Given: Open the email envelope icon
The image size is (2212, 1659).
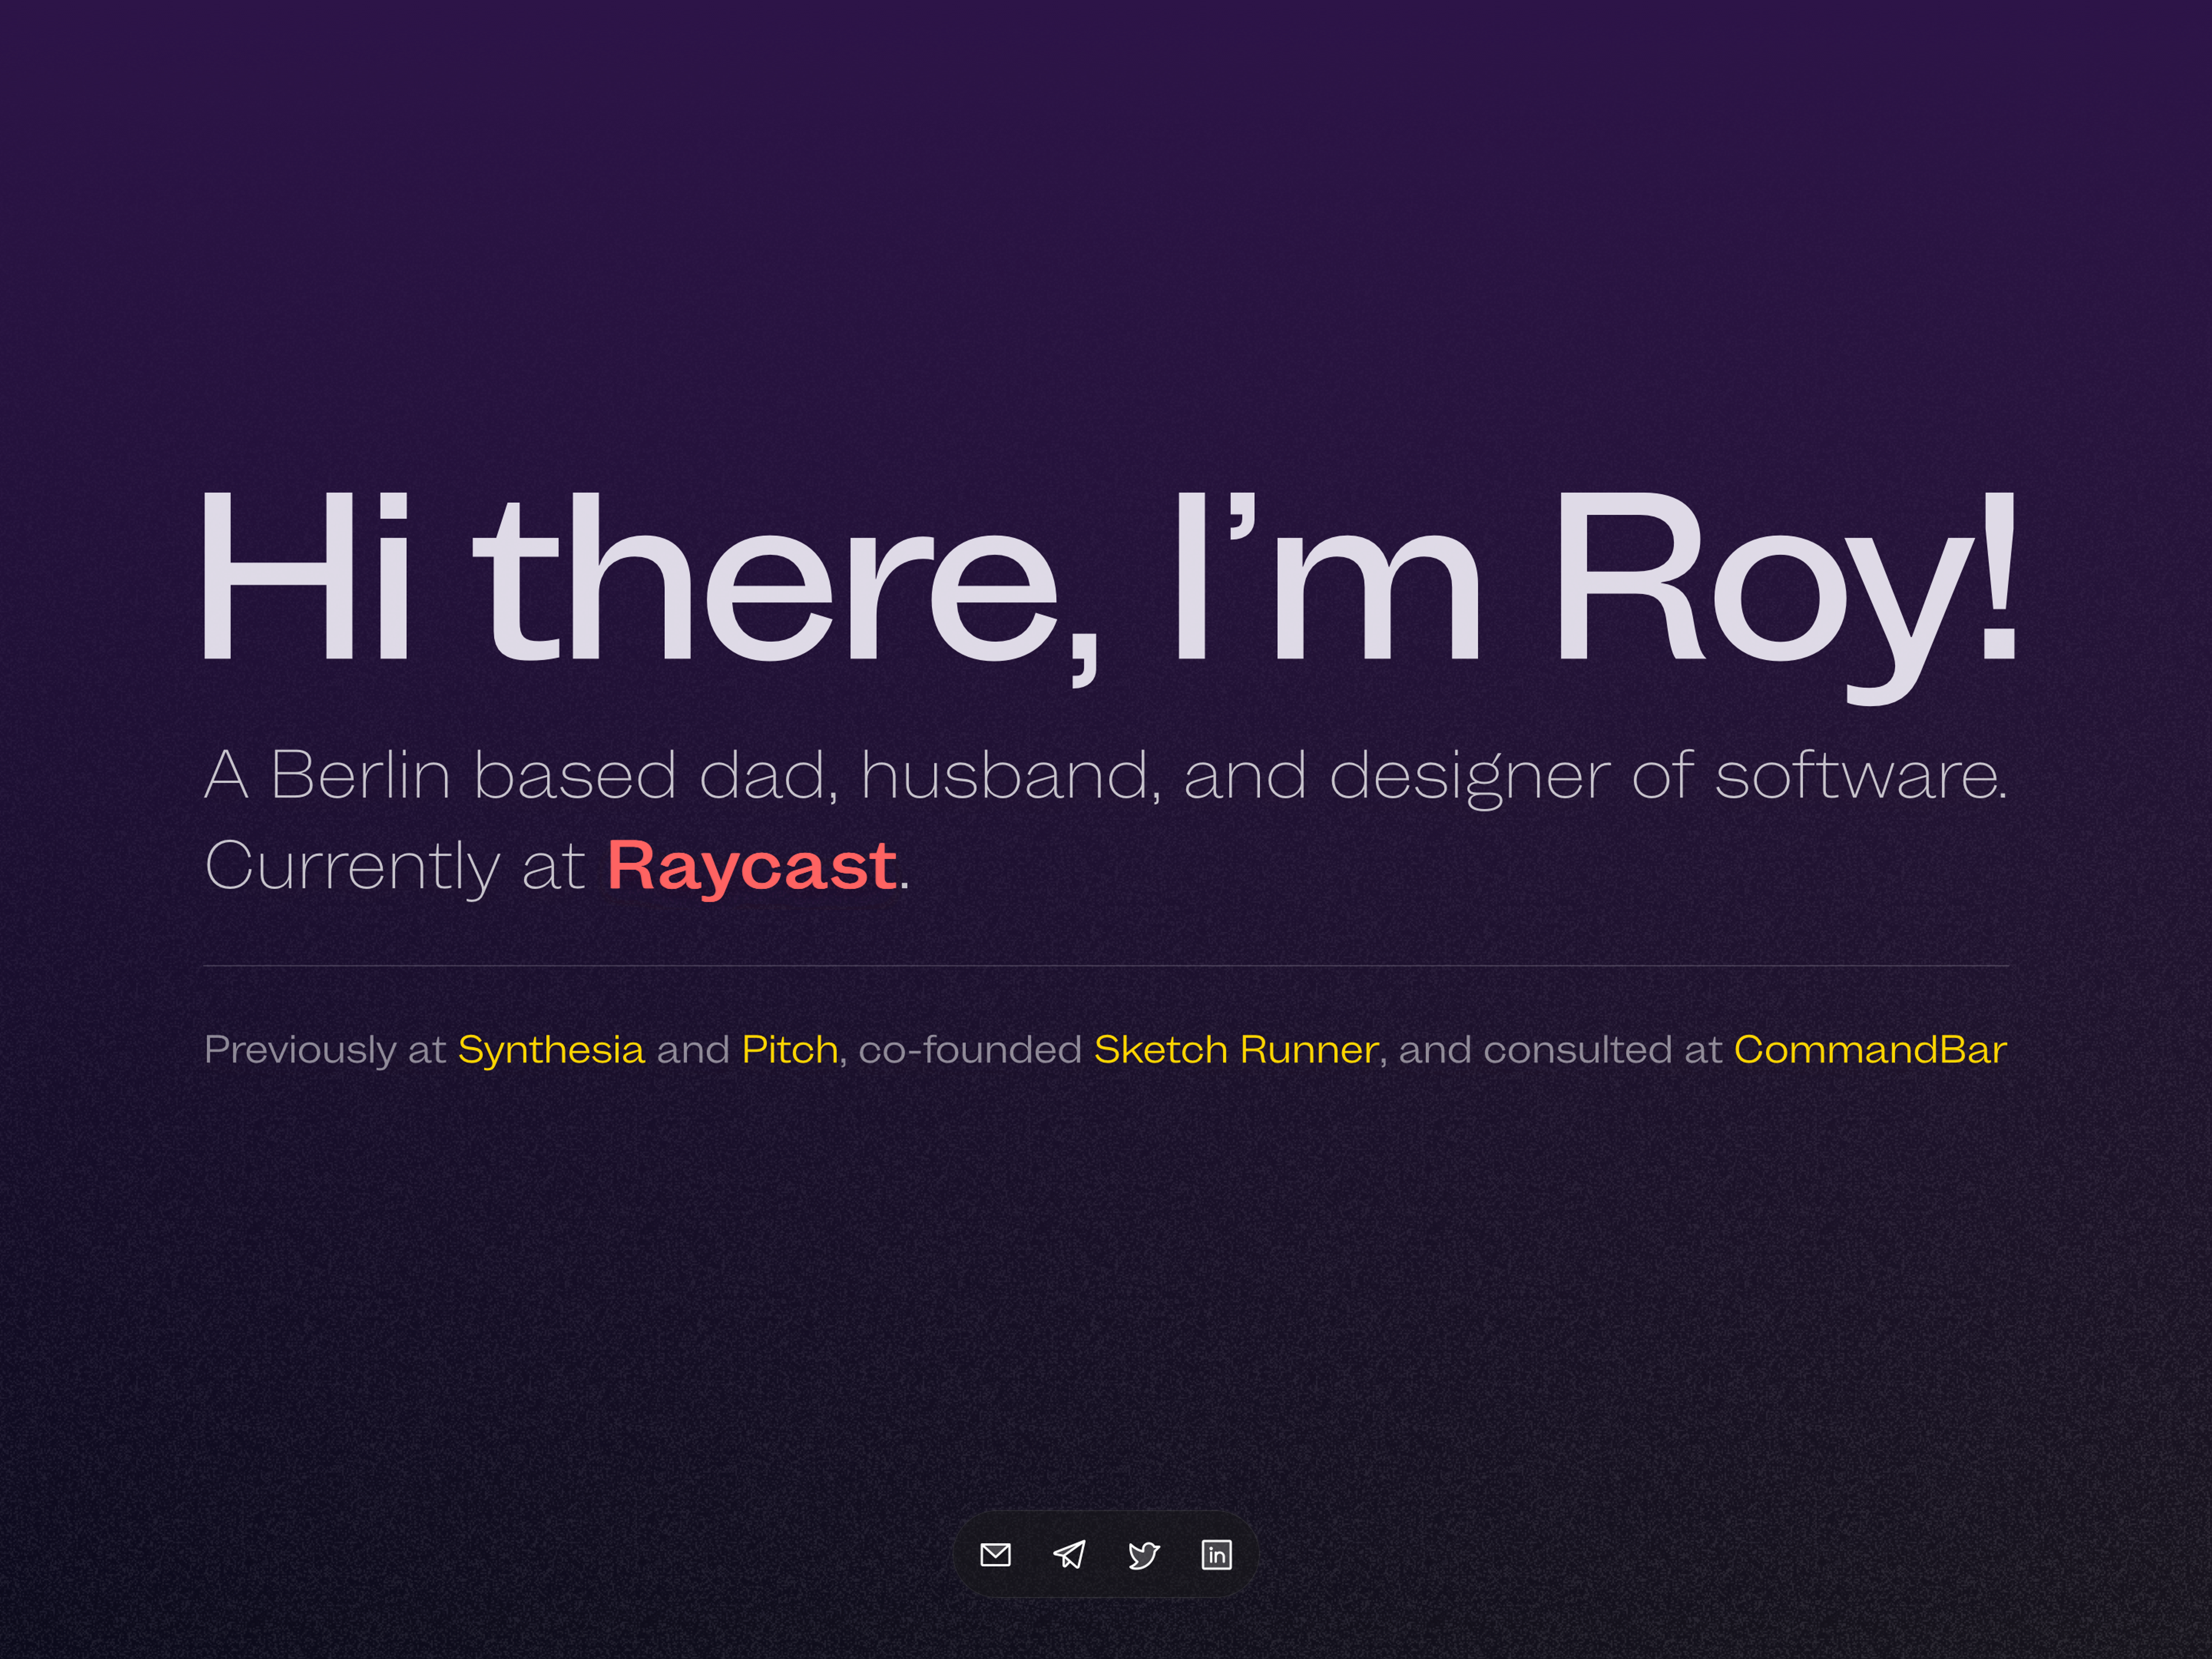Looking at the screenshot, I should point(995,1555).
